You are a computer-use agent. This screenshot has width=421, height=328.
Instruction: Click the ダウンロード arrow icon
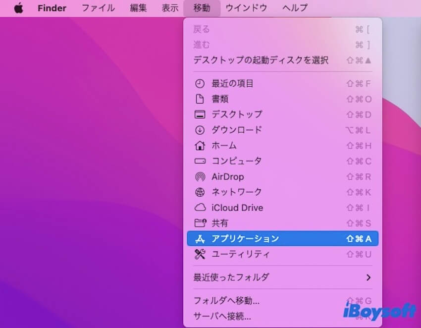pyautogui.click(x=200, y=130)
